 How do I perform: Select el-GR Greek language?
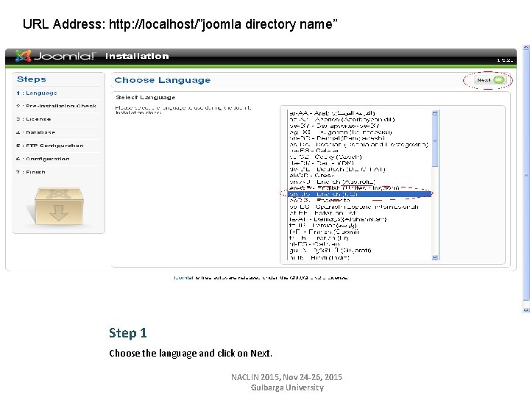pos(311,176)
